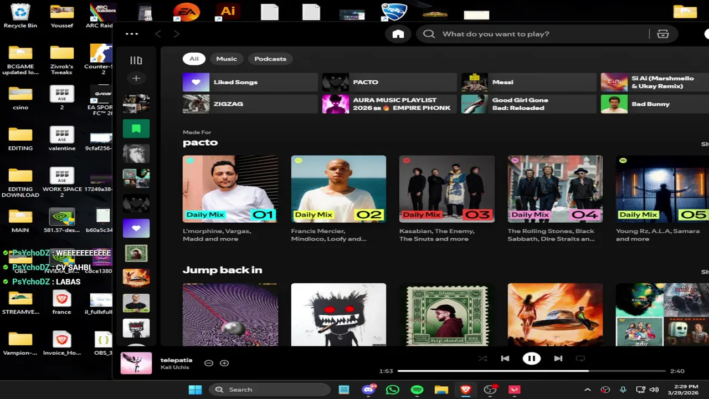This screenshot has width=709, height=399.
Task: Open Si Ai Marshmello remix tile
Action: click(655, 82)
